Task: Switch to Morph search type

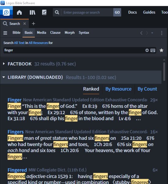Action: pos(70,33)
